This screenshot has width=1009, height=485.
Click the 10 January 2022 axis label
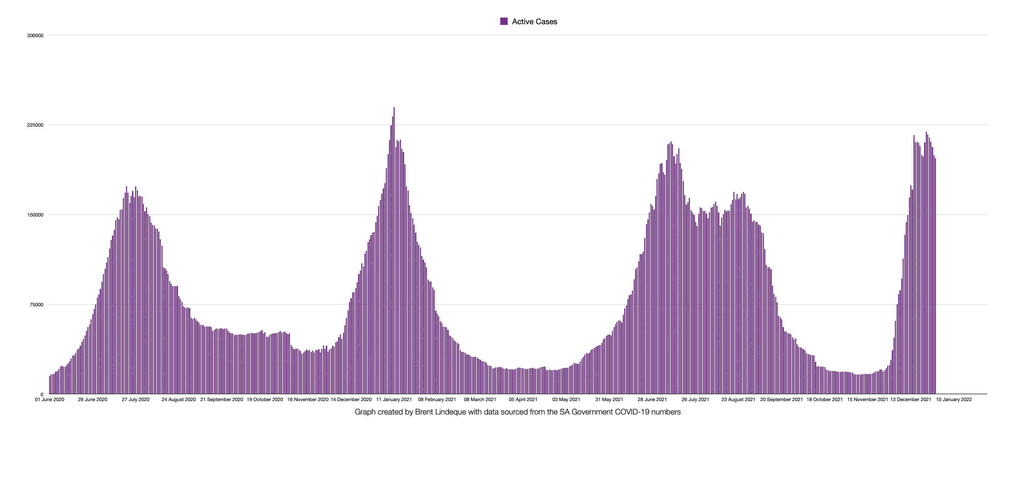point(954,400)
